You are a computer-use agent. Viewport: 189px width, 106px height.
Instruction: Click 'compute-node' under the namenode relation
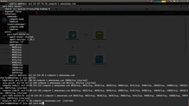point(17,19)
